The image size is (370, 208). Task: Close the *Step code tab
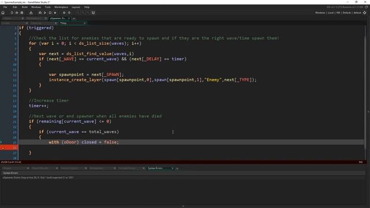point(84,23)
